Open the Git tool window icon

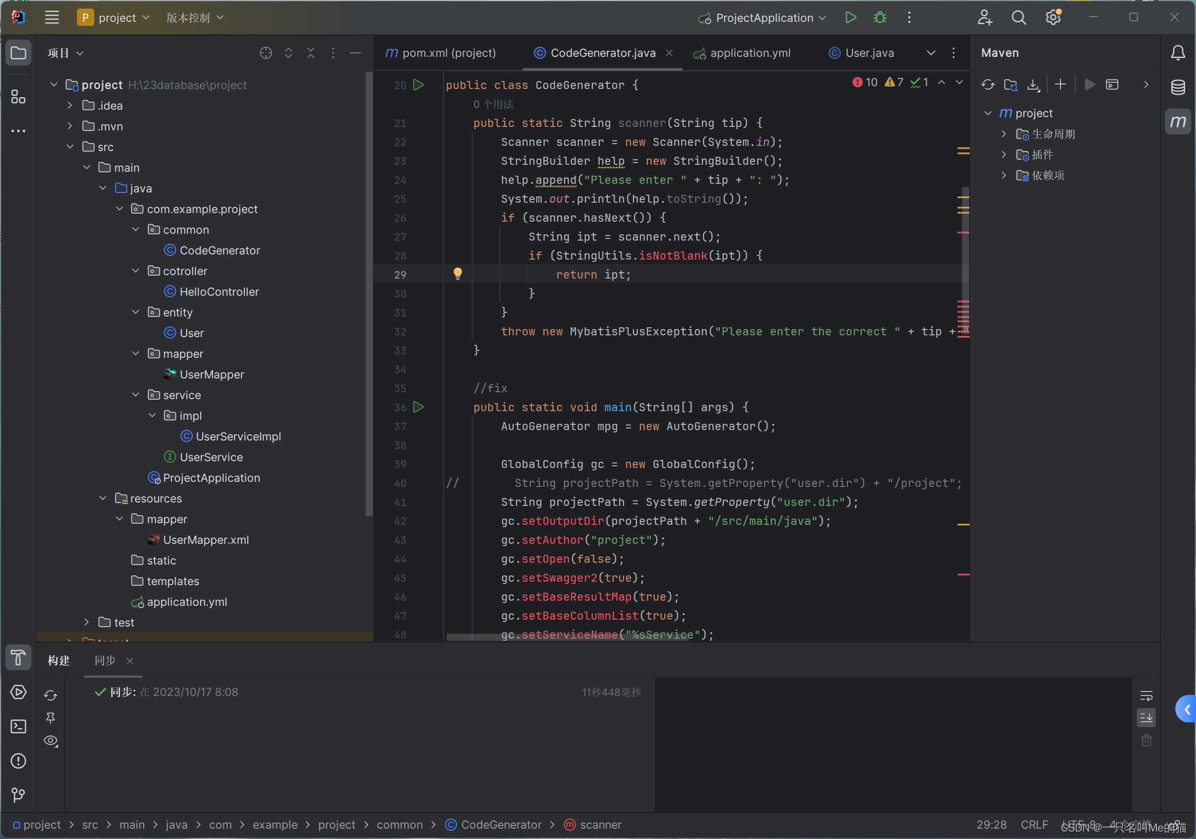click(x=18, y=795)
